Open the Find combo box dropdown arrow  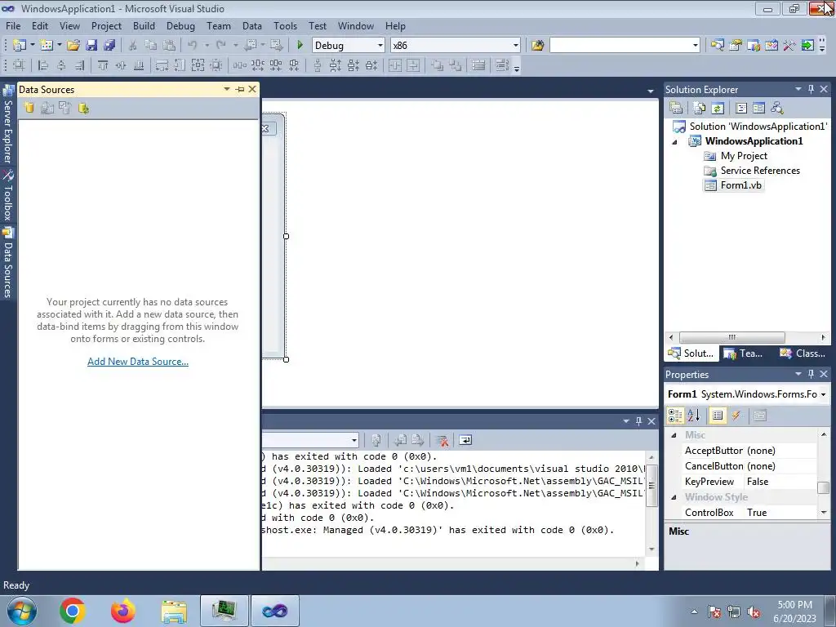coord(696,46)
